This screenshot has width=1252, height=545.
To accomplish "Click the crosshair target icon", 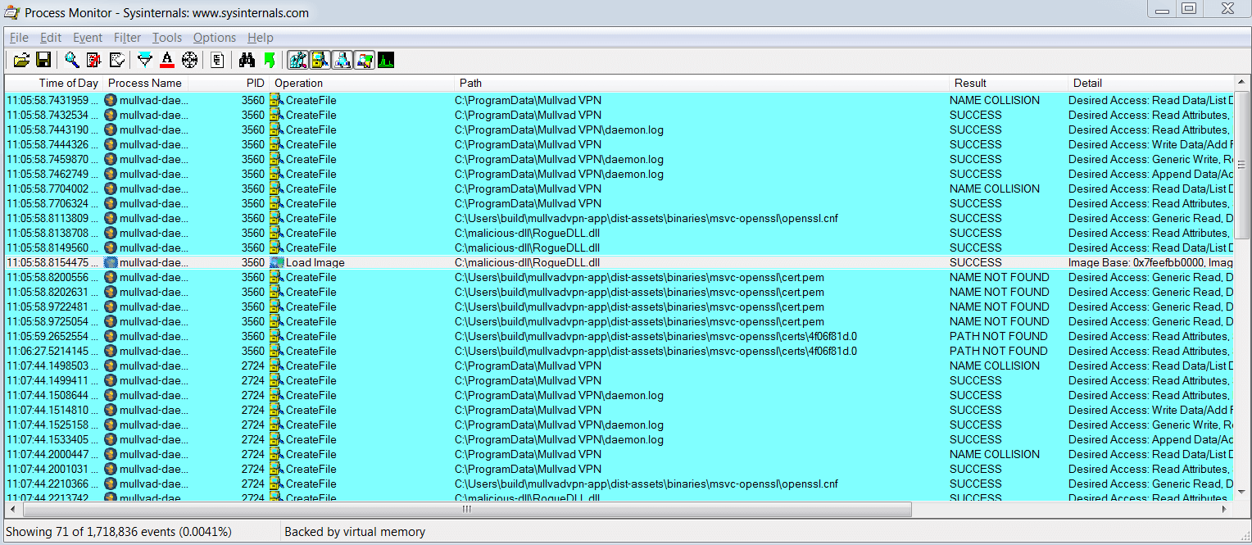I will (189, 60).
